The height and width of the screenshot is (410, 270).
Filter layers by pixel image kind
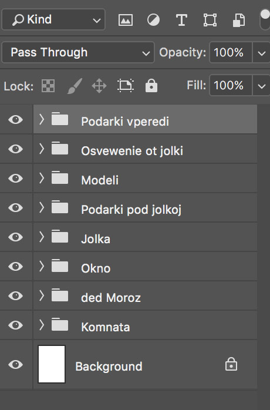point(126,20)
